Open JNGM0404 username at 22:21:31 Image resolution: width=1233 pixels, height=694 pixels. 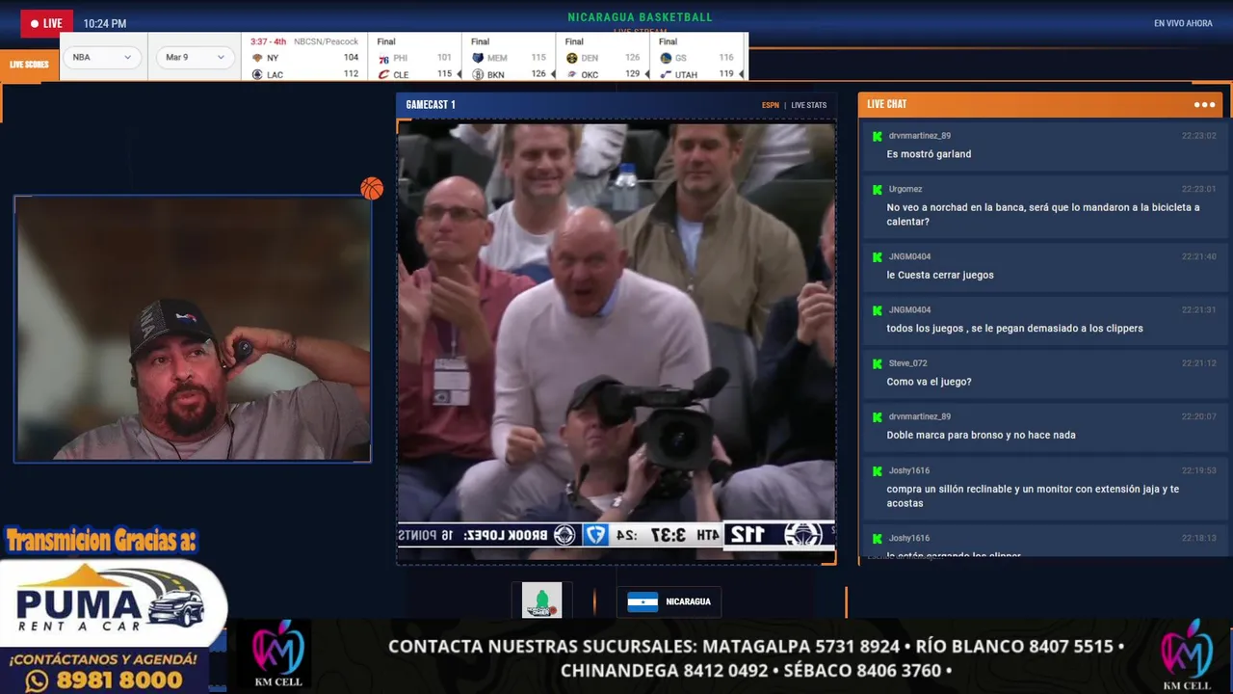909,310
